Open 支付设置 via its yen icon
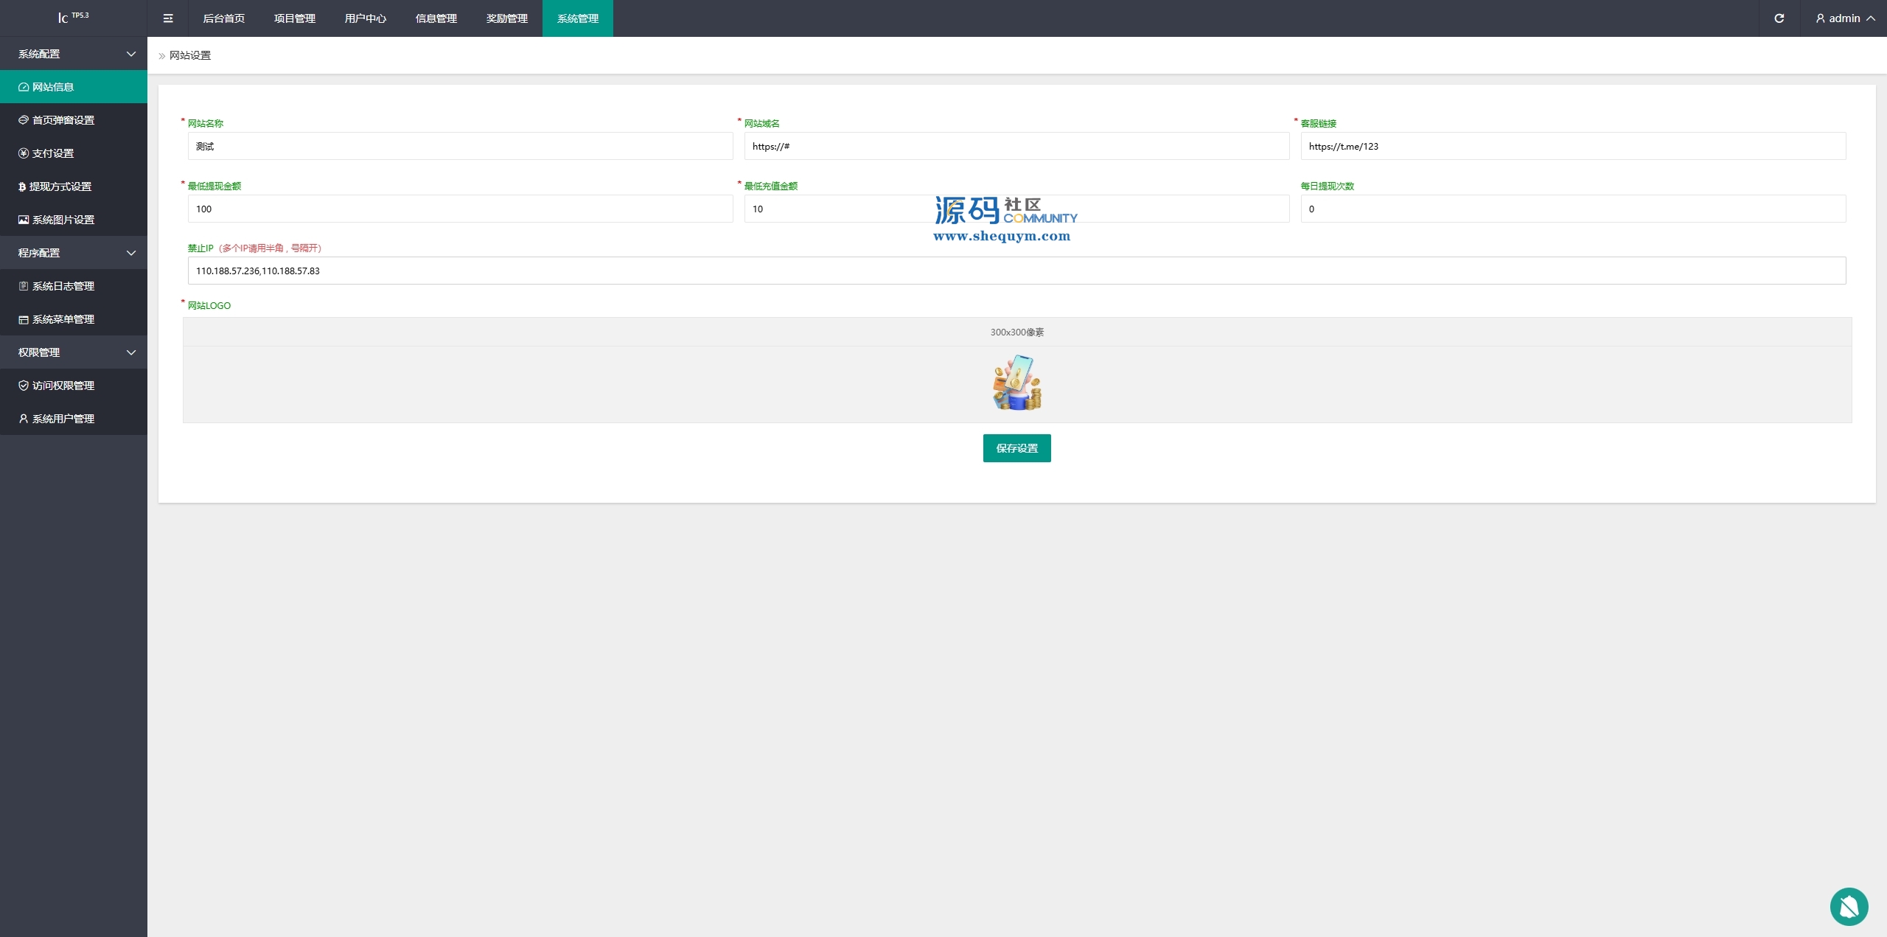 point(24,153)
